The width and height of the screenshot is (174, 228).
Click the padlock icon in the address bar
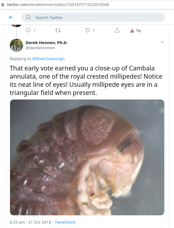click(x=3, y=5)
